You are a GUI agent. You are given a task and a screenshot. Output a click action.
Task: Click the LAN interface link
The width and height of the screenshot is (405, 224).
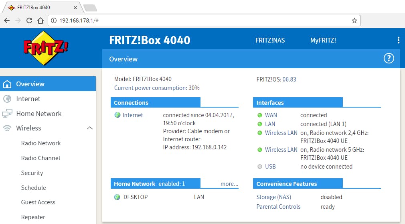(x=270, y=124)
